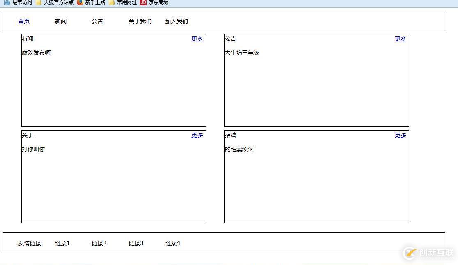Click the news item 腐败发布啊
This screenshot has height=265, width=458.
[36, 53]
